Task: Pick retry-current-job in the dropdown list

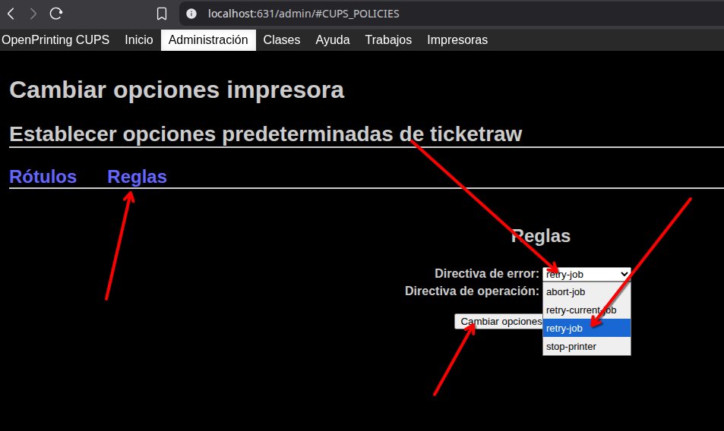Action: tap(581, 310)
